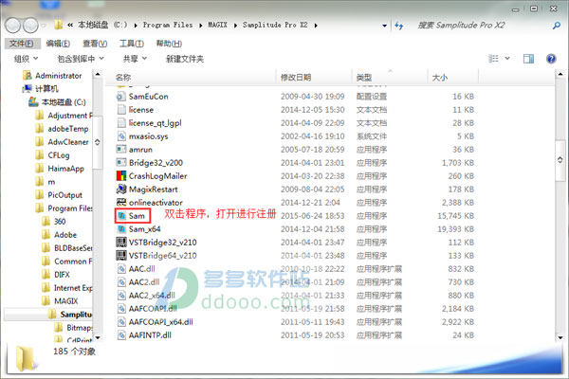
Task: Select the VSTBridge64_v210 icon
Action: (x=121, y=256)
